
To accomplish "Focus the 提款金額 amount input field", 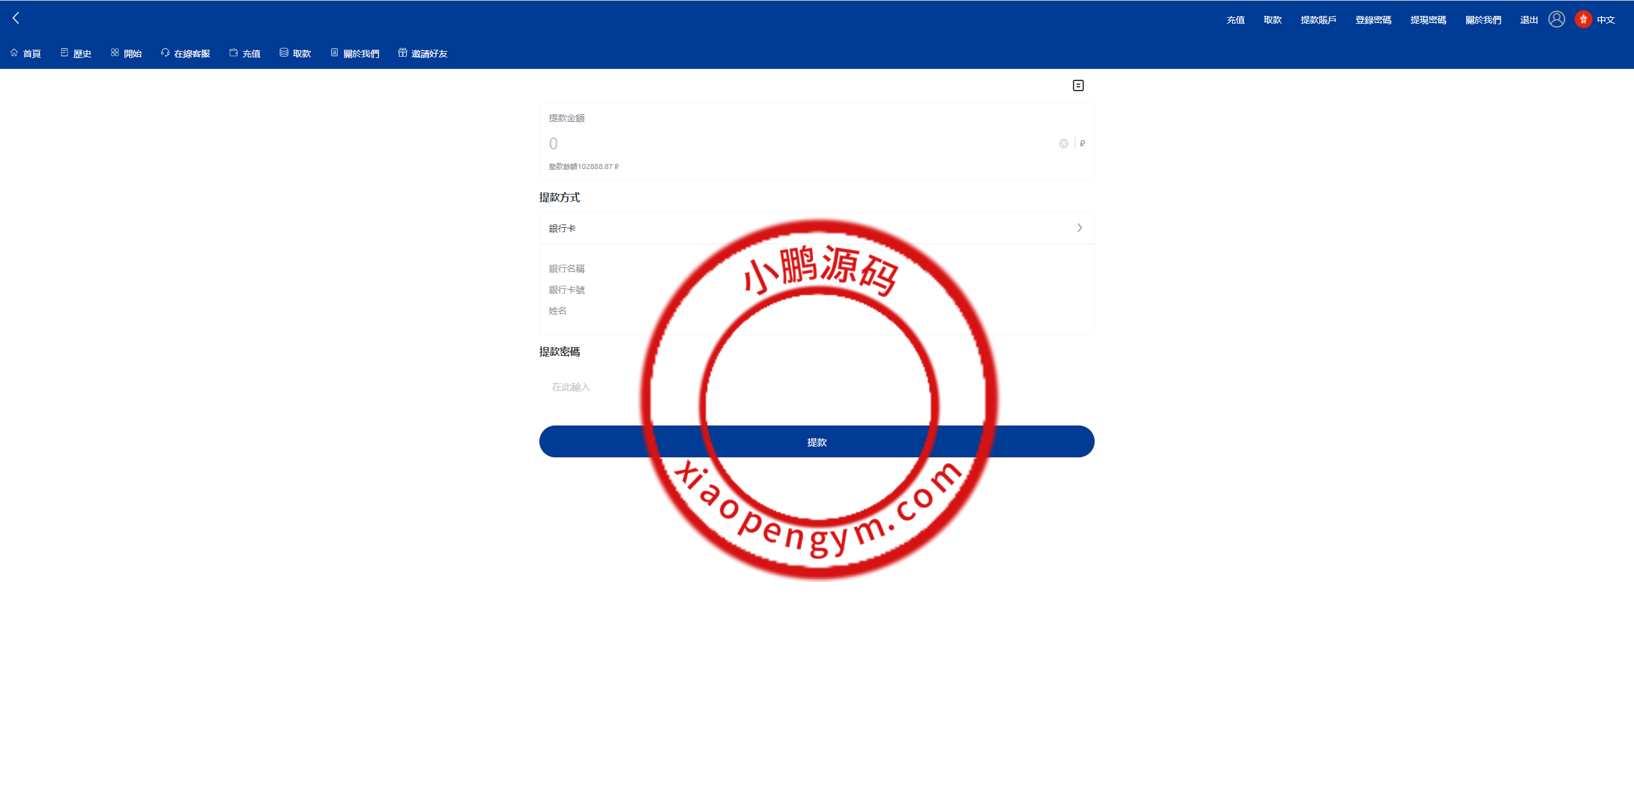I will click(x=798, y=144).
